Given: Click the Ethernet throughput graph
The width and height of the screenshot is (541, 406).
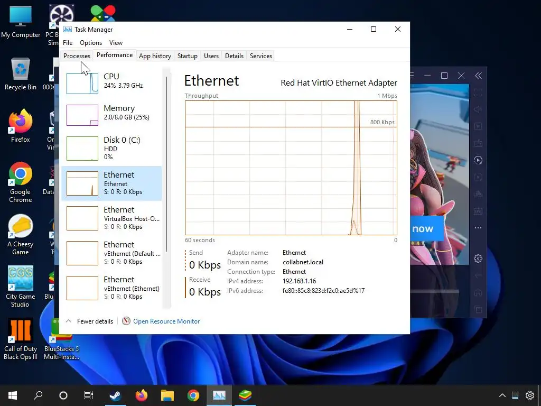Looking at the screenshot, I should [291, 168].
